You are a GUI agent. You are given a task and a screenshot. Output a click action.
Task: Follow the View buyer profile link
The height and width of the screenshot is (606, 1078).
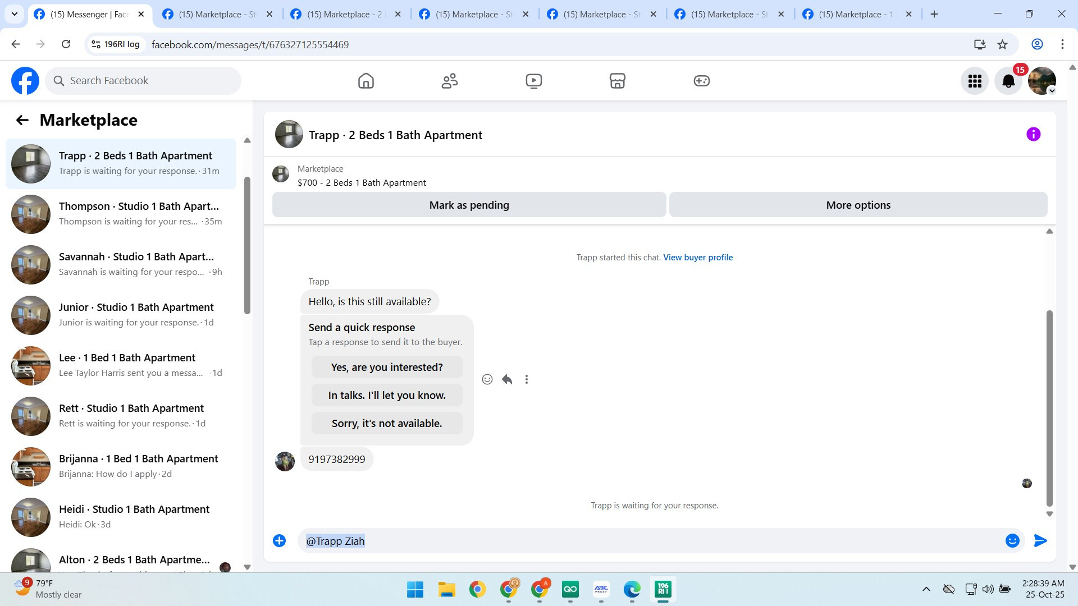(698, 258)
